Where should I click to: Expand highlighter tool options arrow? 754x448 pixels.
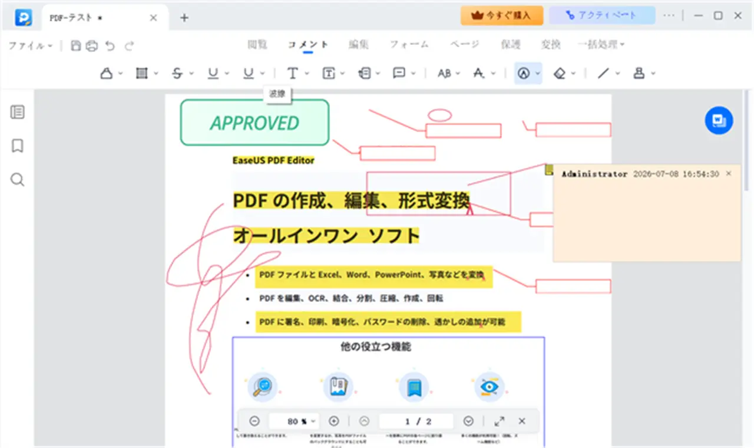(120, 74)
